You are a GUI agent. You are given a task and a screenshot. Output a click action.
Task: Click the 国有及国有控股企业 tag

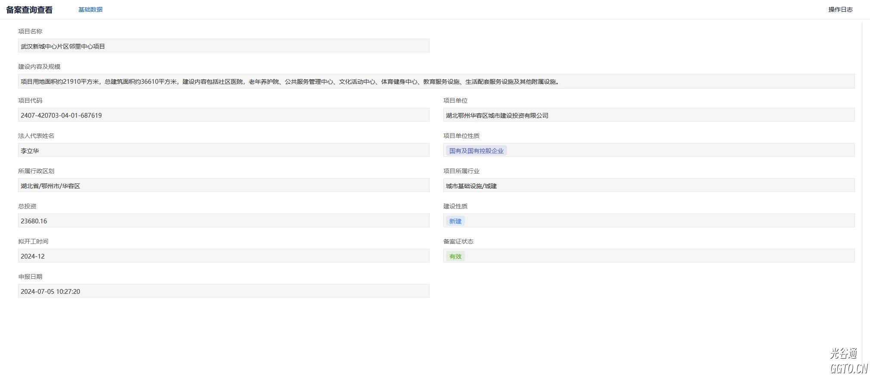pyautogui.click(x=476, y=150)
